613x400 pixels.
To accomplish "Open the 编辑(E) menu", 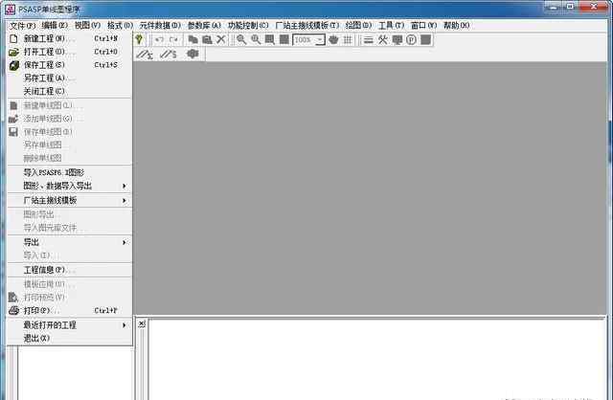I will click(x=55, y=26).
